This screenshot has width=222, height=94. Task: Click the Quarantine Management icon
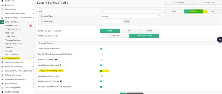click(2, 79)
